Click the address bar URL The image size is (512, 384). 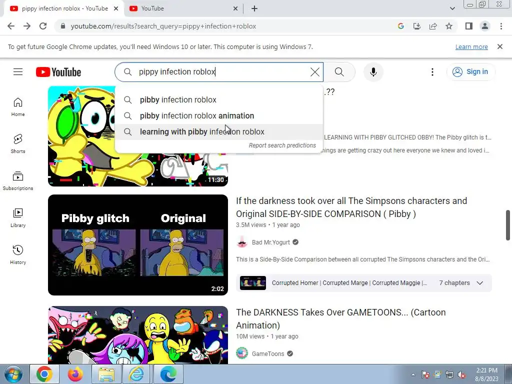163,26
